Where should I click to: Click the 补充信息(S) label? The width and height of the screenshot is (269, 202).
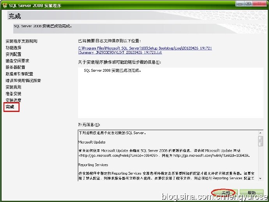click(x=89, y=125)
